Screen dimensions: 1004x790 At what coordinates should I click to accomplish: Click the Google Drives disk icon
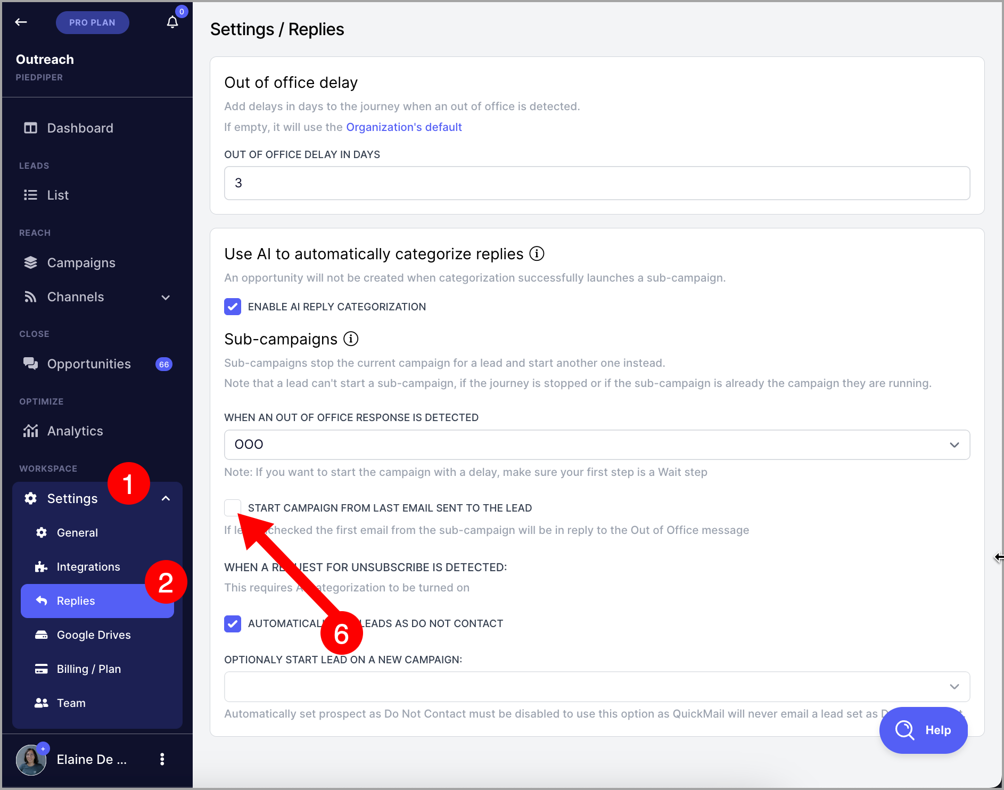(x=41, y=635)
